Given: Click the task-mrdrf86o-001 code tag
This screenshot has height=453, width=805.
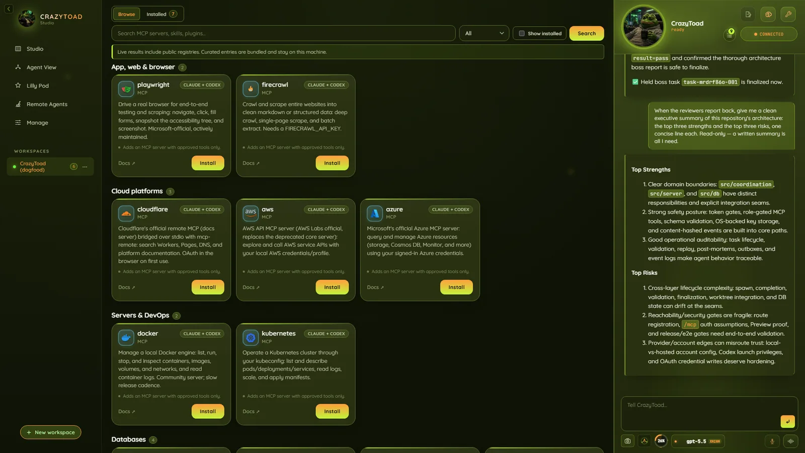Looking at the screenshot, I should click(x=710, y=82).
